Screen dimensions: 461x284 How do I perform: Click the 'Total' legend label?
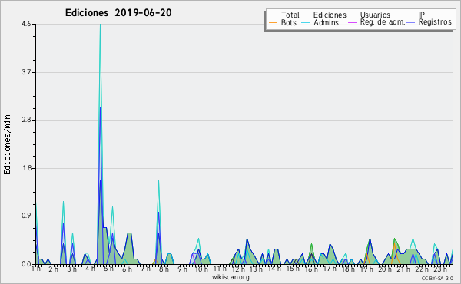coord(290,15)
